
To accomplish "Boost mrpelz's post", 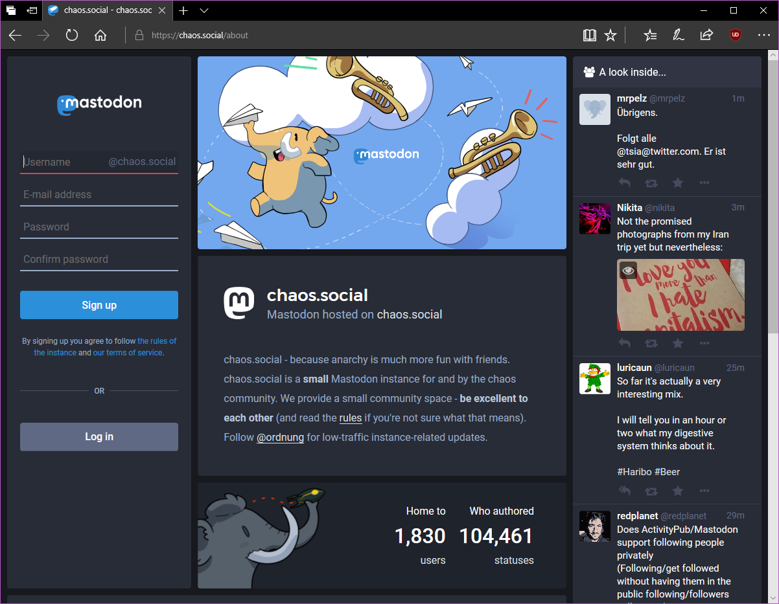I will point(651,183).
